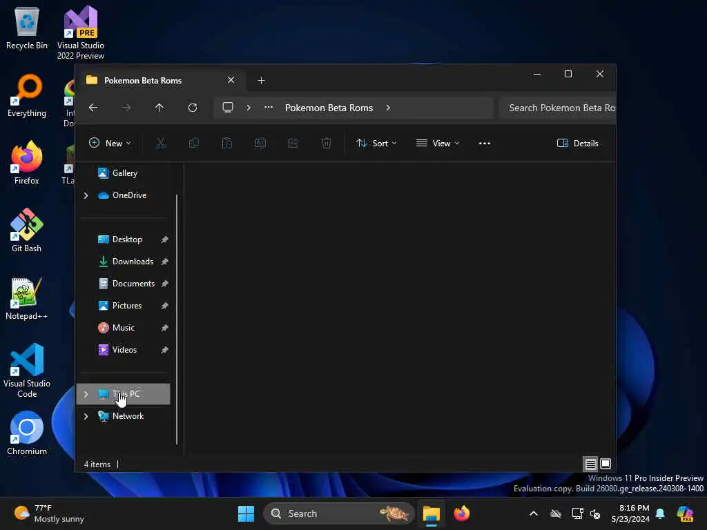Viewport: 707px width, 530px height.
Task: Open the Windows Start menu
Action: 246,513
